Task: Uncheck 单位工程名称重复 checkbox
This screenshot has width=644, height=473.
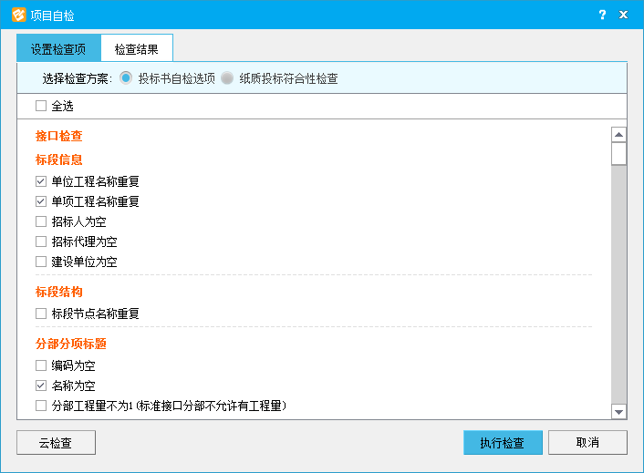Action: [x=41, y=181]
